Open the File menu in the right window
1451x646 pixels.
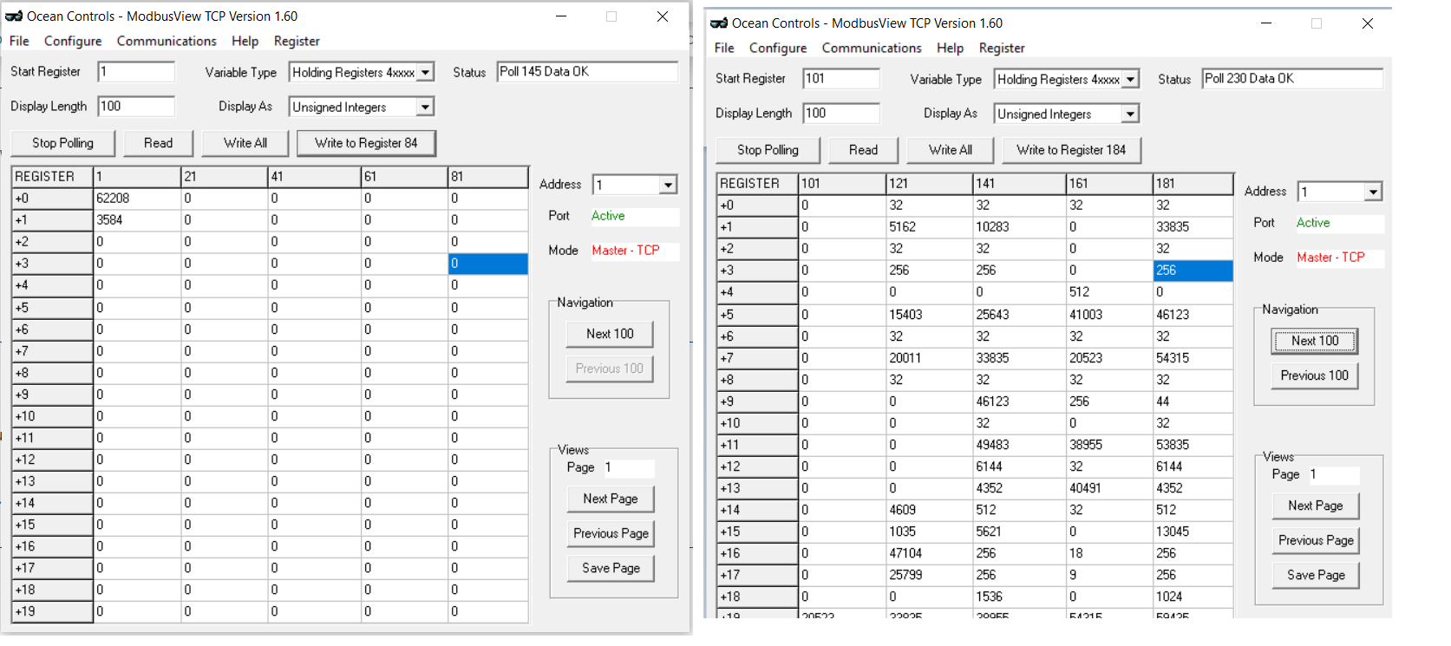coord(724,48)
